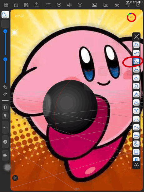Open the paint and ruler icon

tap(106, 5)
